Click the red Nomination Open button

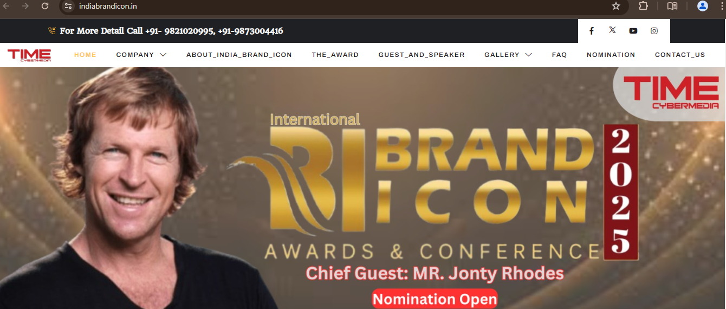435,299
